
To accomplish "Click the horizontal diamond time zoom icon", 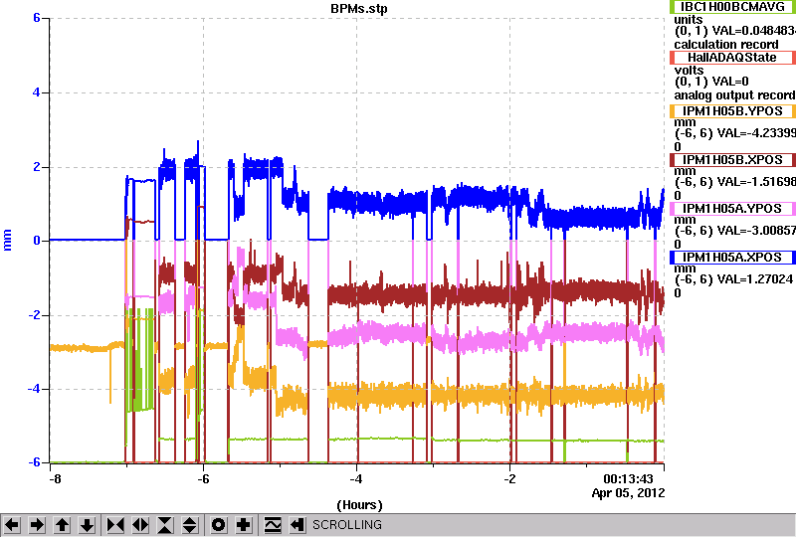I will 140,525.
